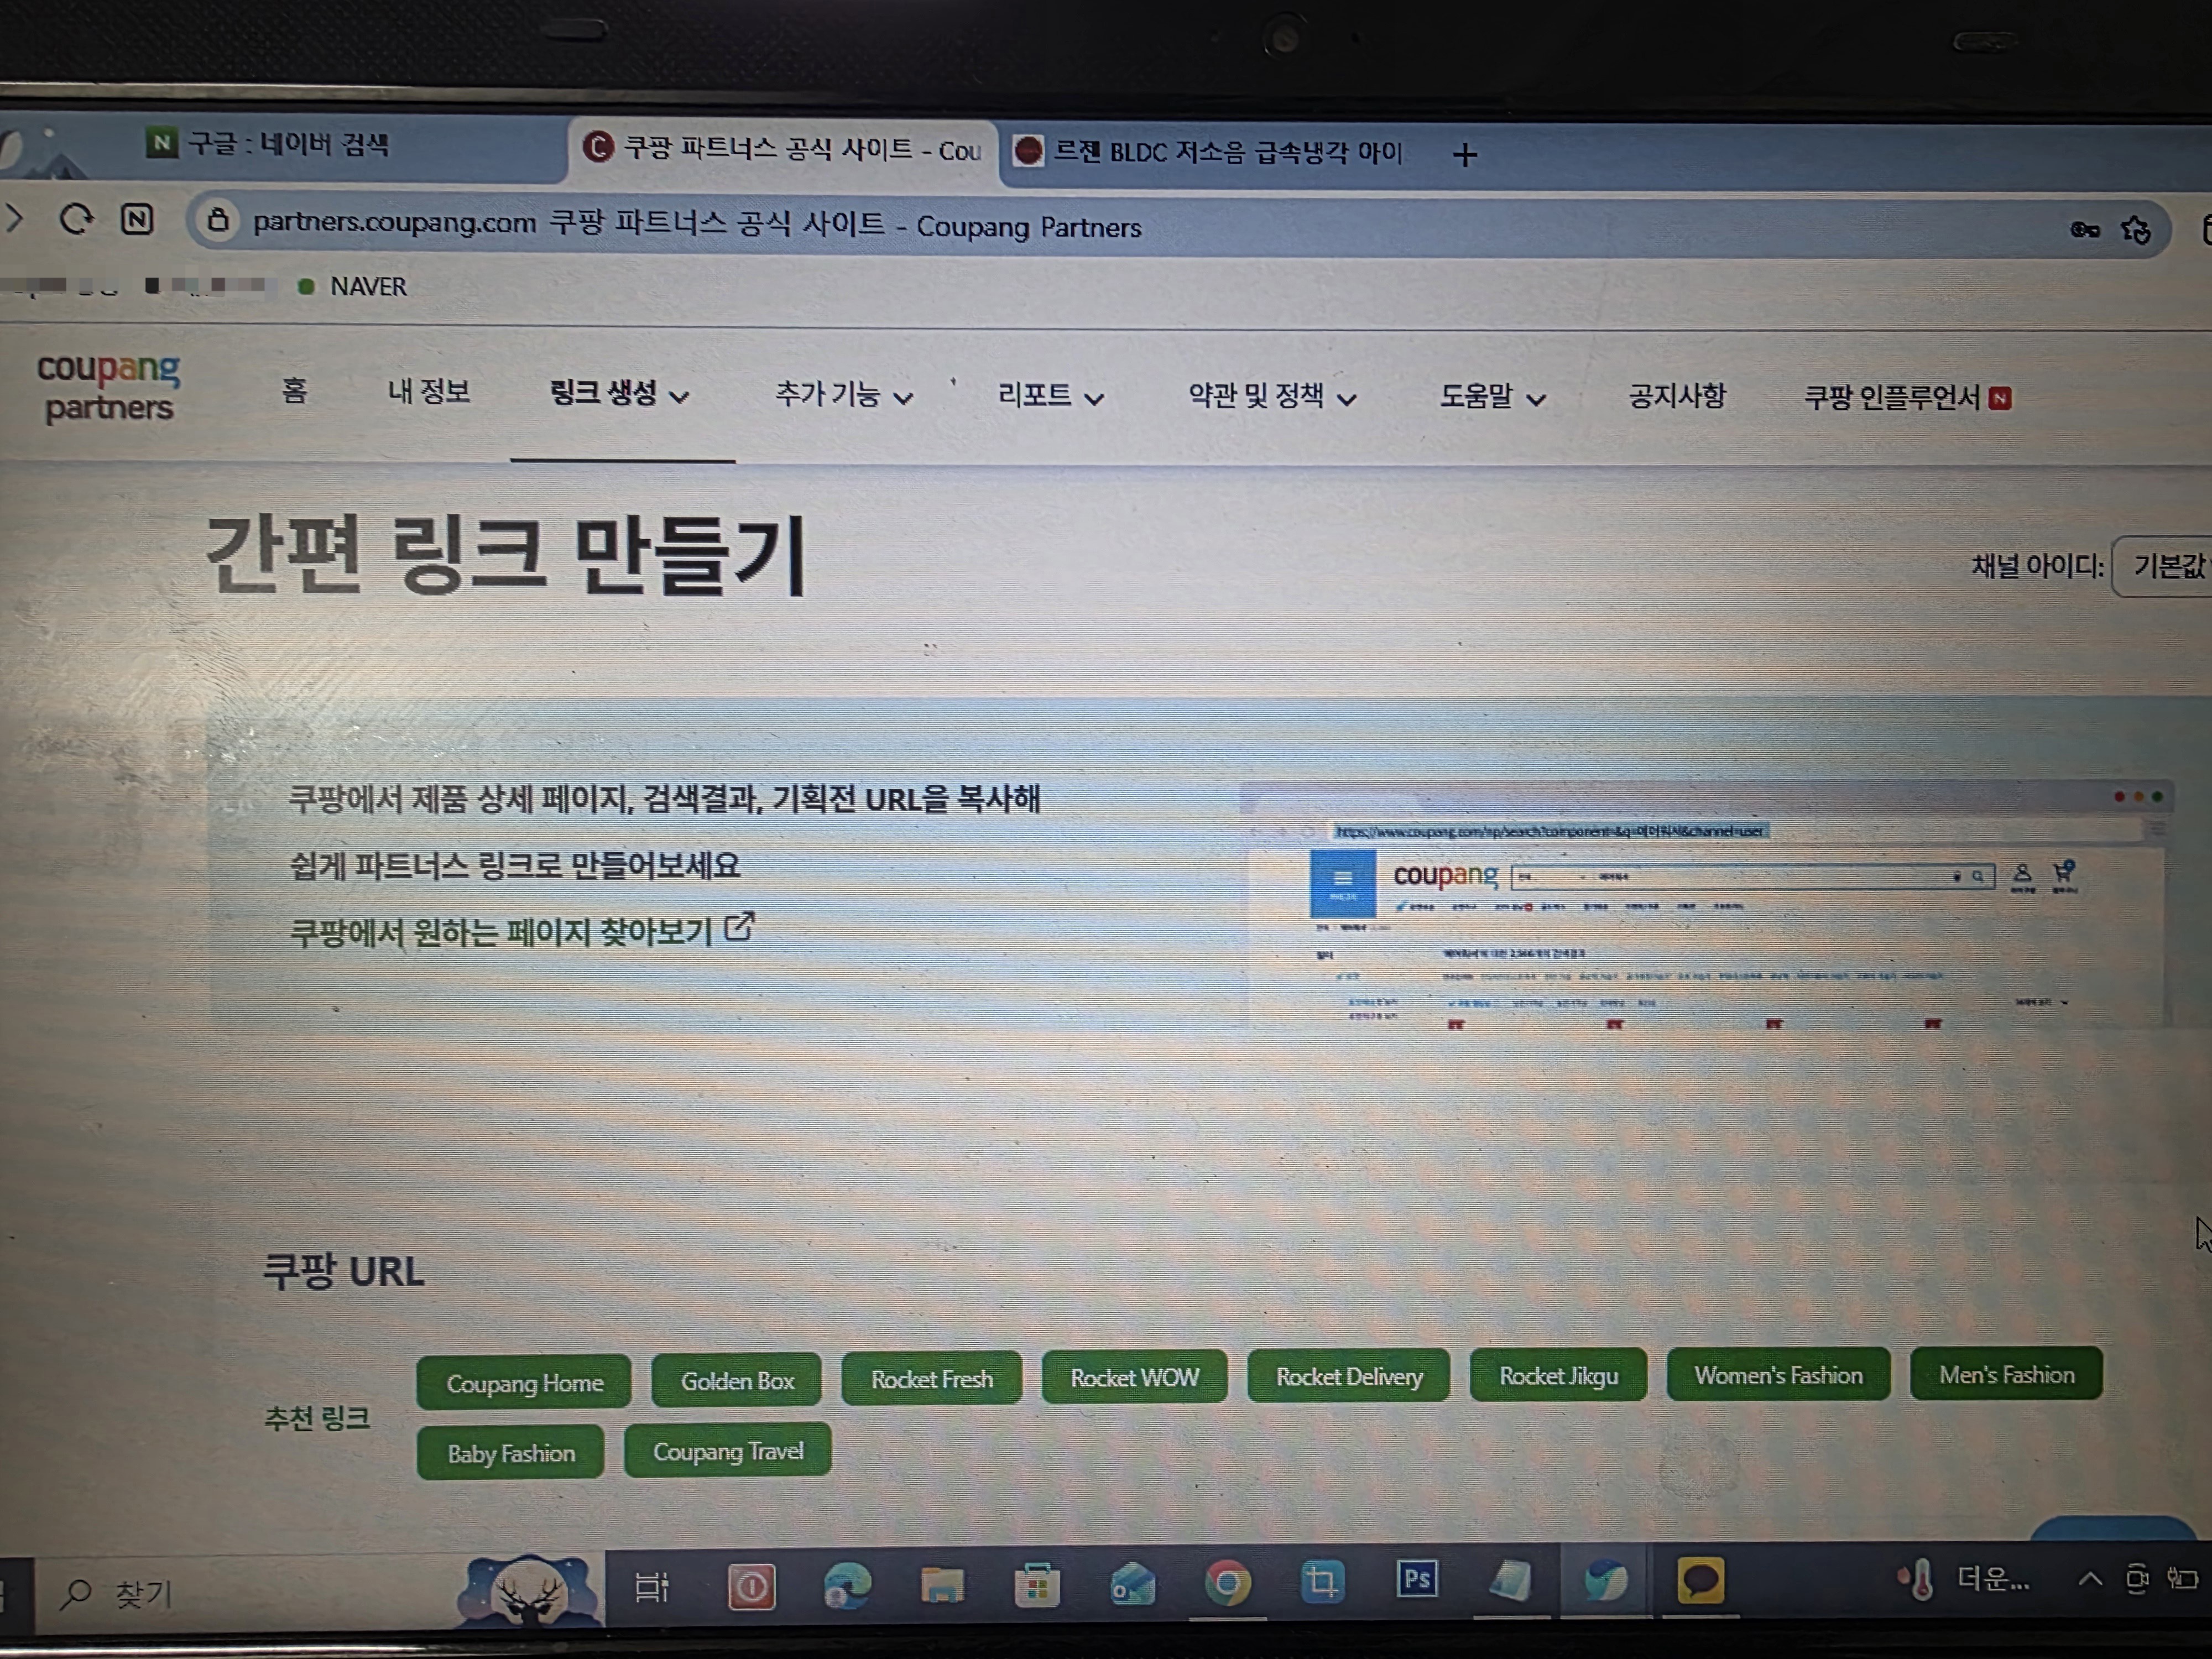
Task: Open Chrome from the taskbar
Action: [1227, 1583]
